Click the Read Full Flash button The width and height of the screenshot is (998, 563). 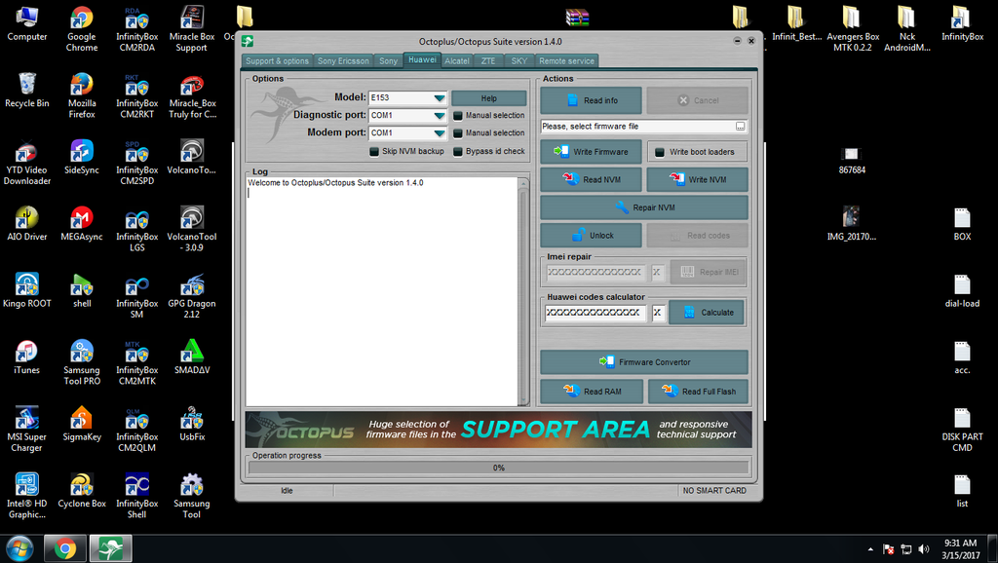coord(698,392)
